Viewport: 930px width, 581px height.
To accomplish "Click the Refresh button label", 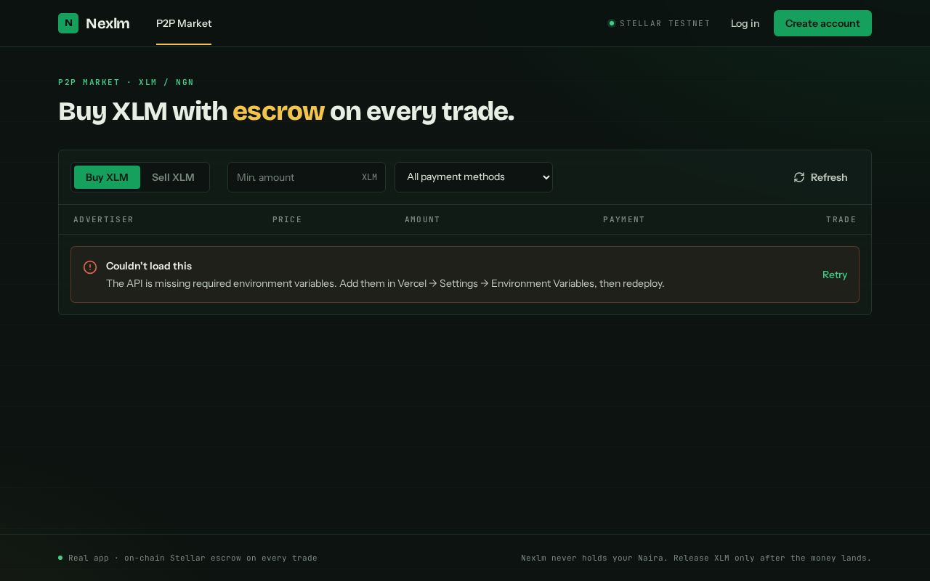I will coord(829,177).
